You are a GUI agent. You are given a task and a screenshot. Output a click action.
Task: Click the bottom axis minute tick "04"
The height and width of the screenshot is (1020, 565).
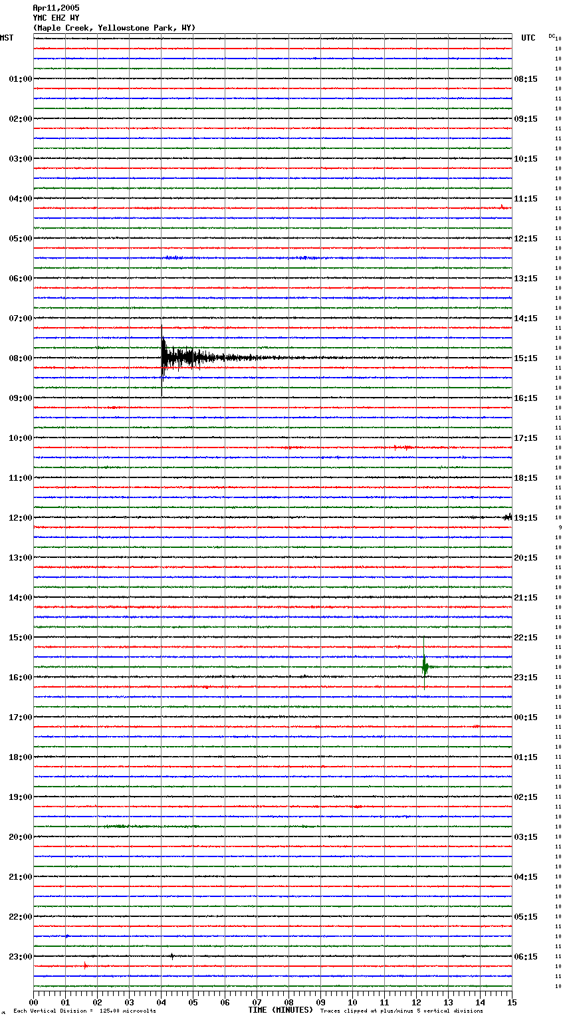click(x=161, y=1002)
